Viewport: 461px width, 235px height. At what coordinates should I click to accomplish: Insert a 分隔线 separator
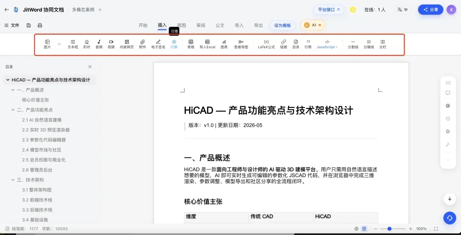pos(369,44)
